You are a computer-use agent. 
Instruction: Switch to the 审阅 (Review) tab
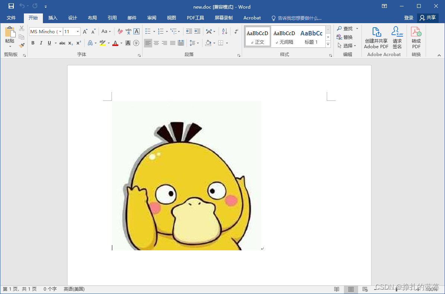click(152, 18)
